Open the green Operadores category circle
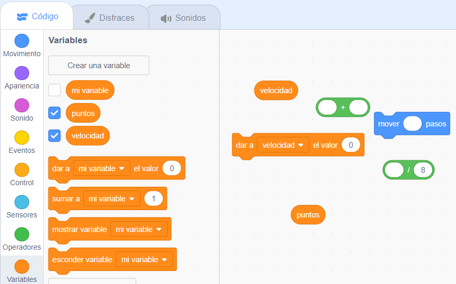 click(22, 234)
